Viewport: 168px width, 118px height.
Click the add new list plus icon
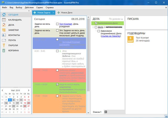(x=106, y=112)
